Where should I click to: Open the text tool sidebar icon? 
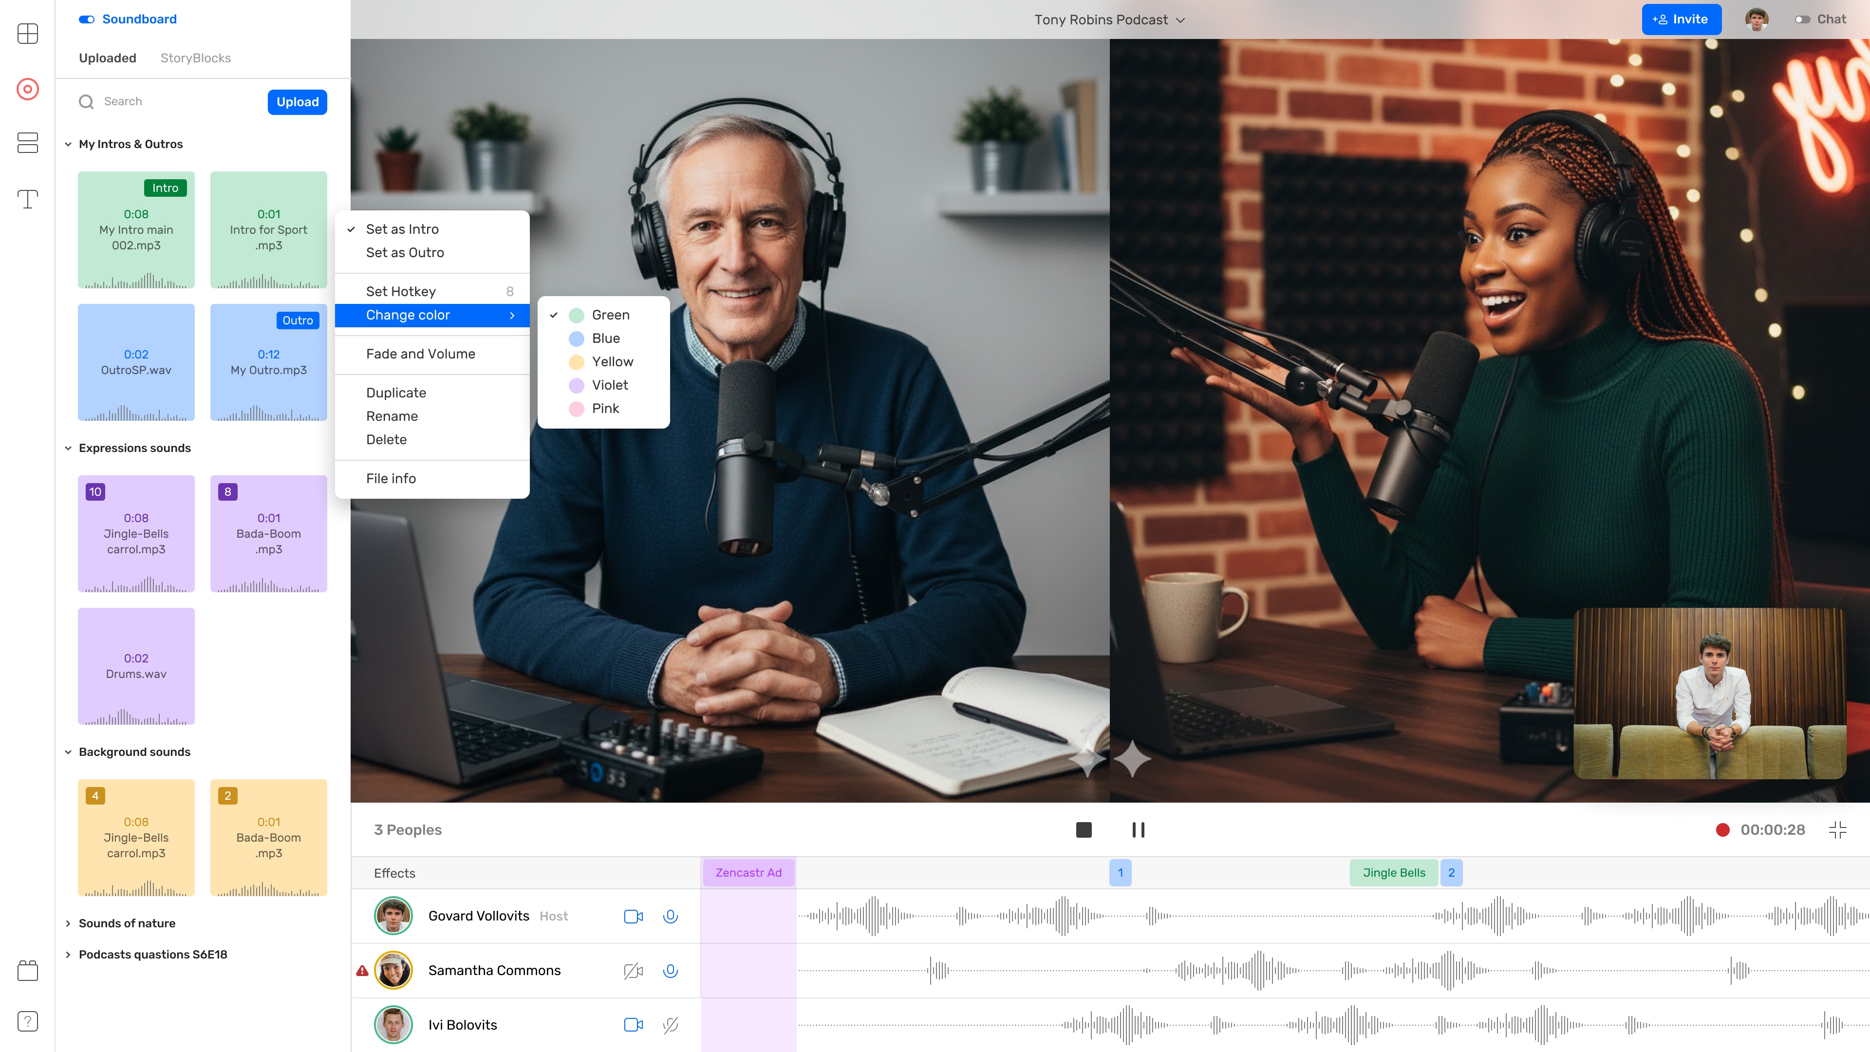click(28, 199)
